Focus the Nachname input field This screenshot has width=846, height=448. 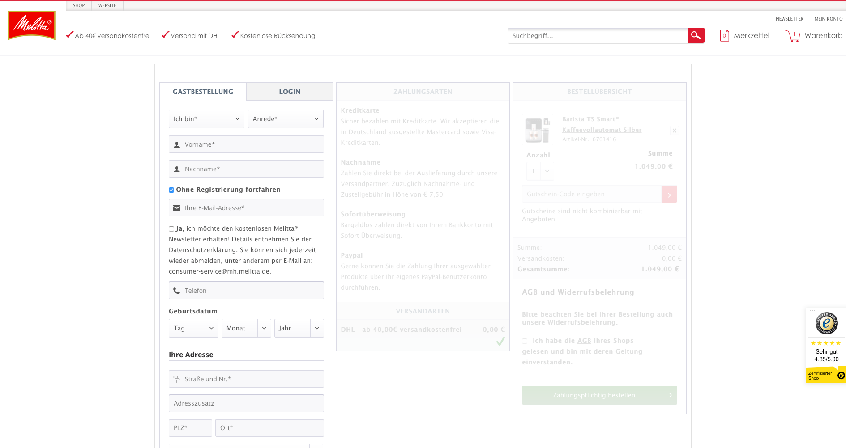tap(246, 169)
